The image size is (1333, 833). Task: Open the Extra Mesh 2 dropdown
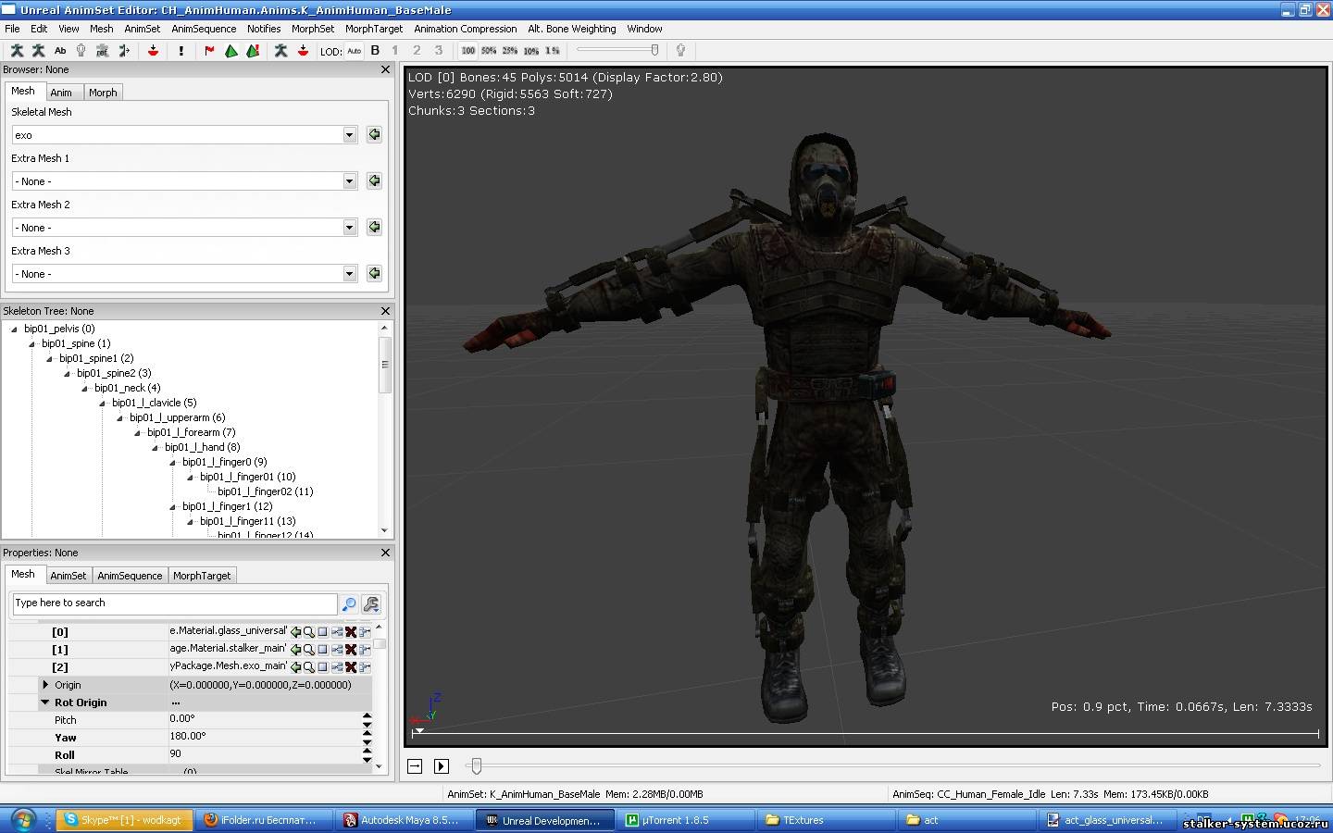pos(349,227)
